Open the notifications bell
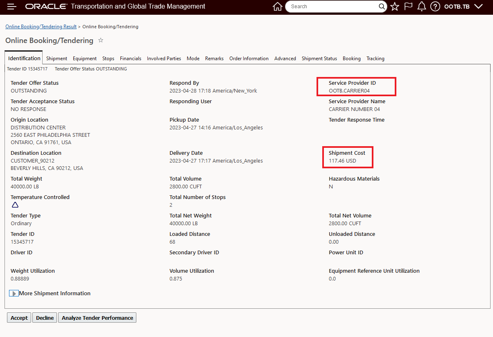 coord(422,7)
